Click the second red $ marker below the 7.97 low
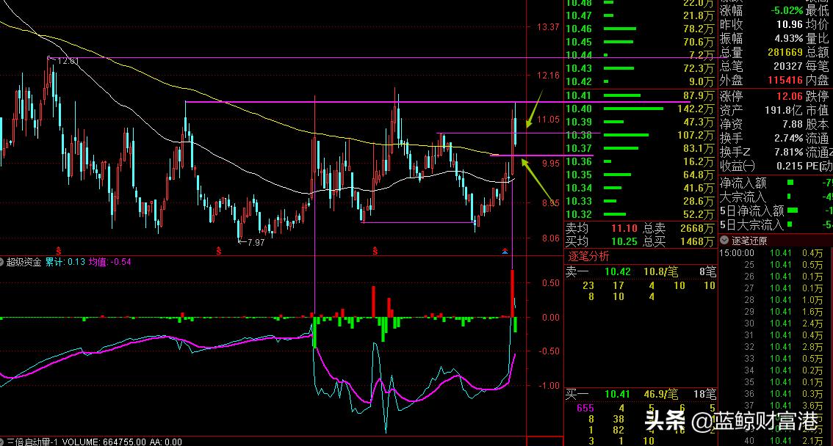Image resolution: width=833 pixels, height=446 pixels. tap(218, 251)
